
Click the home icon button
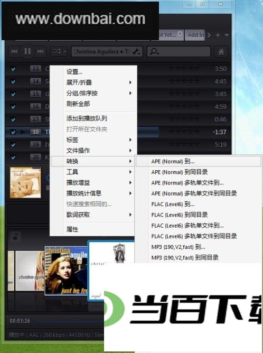[221, 52]
